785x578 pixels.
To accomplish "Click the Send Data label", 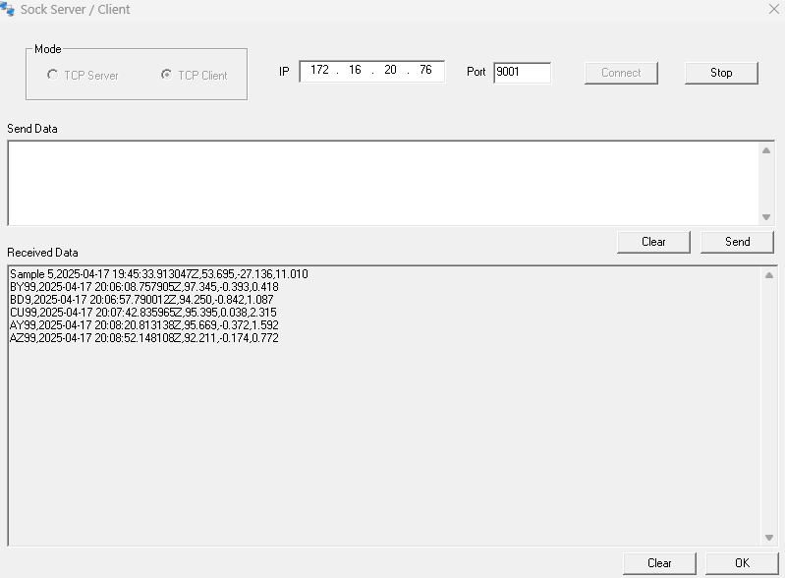I will [x=32, y=129].
